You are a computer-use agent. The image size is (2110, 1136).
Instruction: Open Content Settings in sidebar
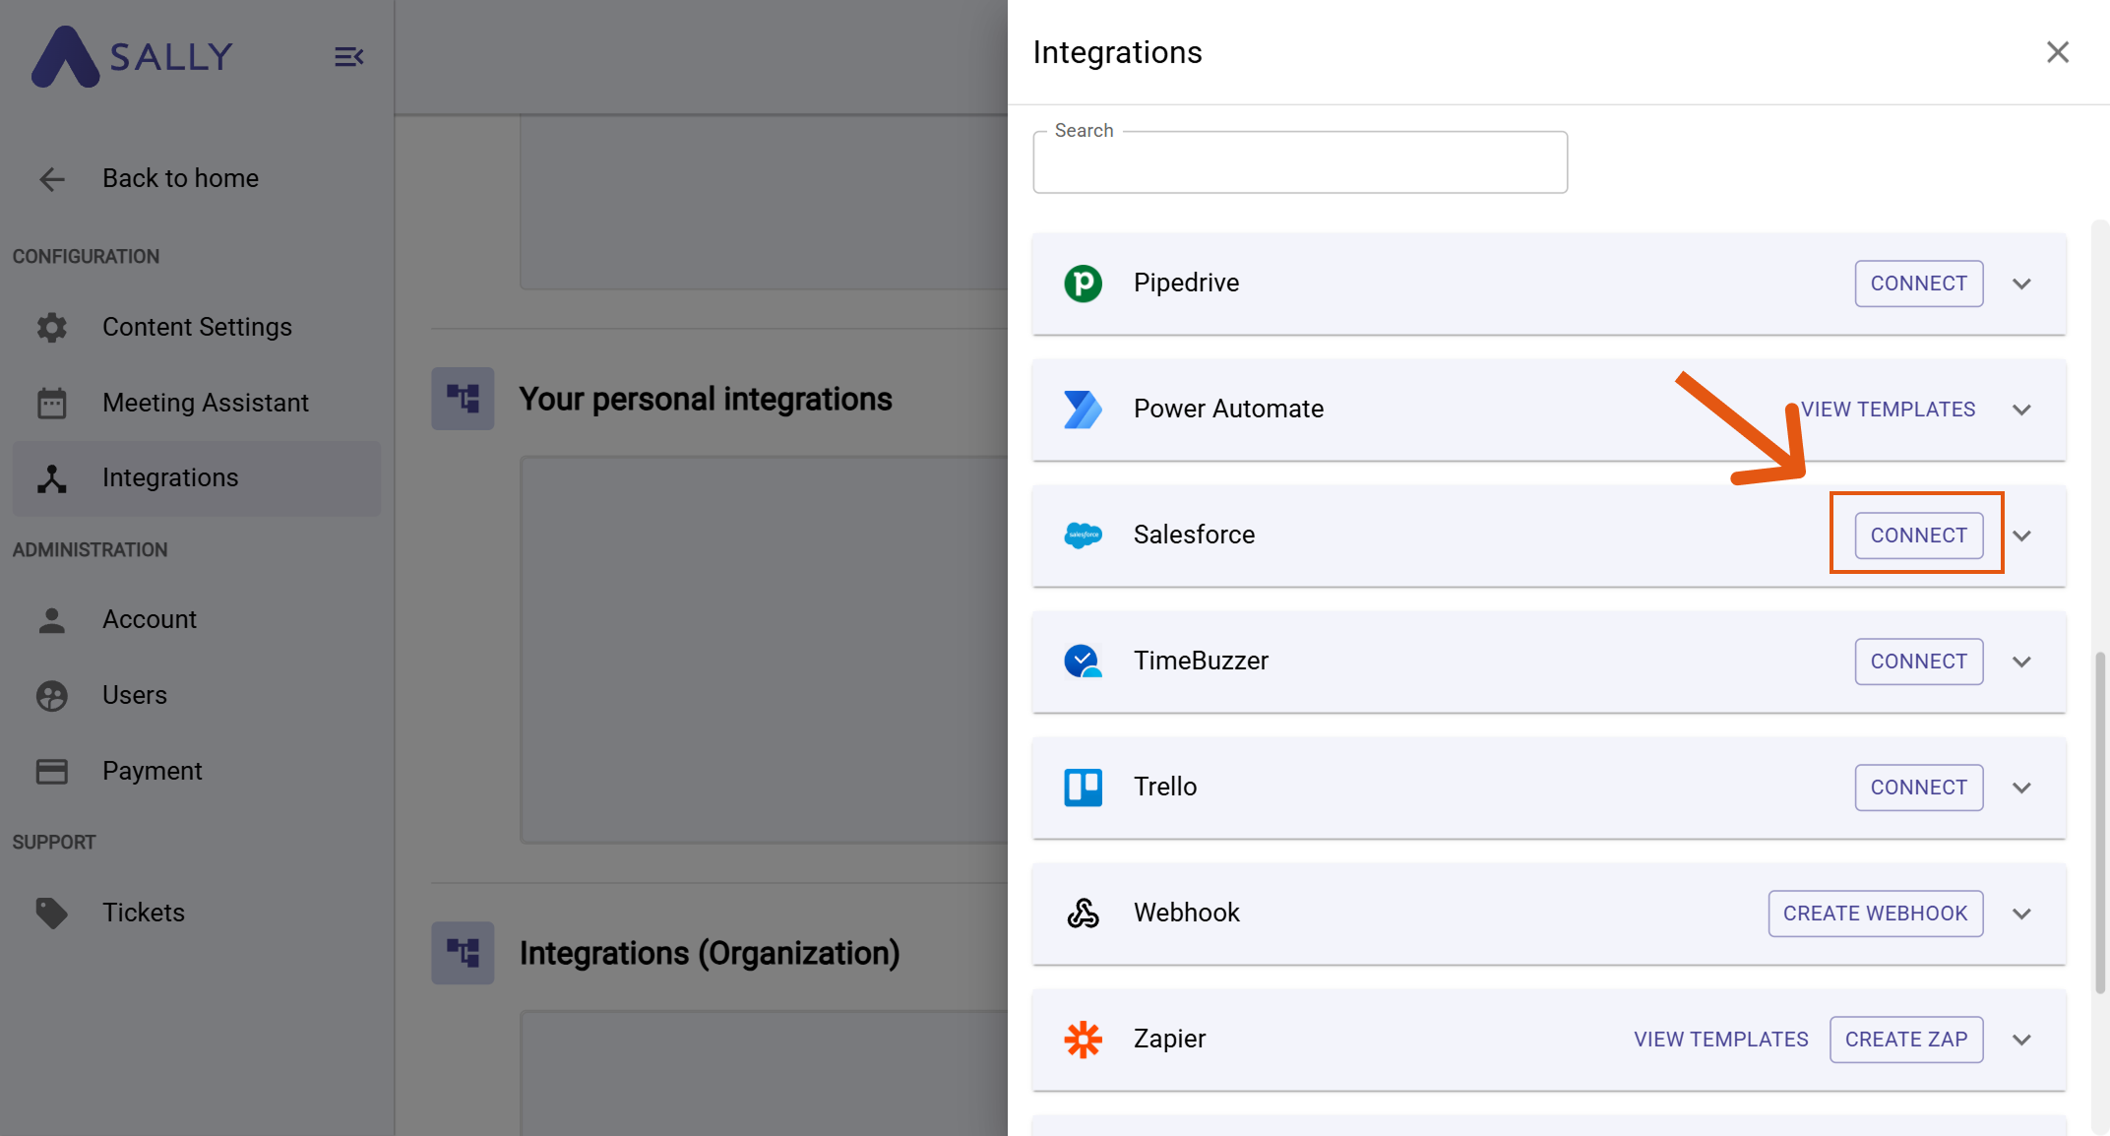(197, 327)
